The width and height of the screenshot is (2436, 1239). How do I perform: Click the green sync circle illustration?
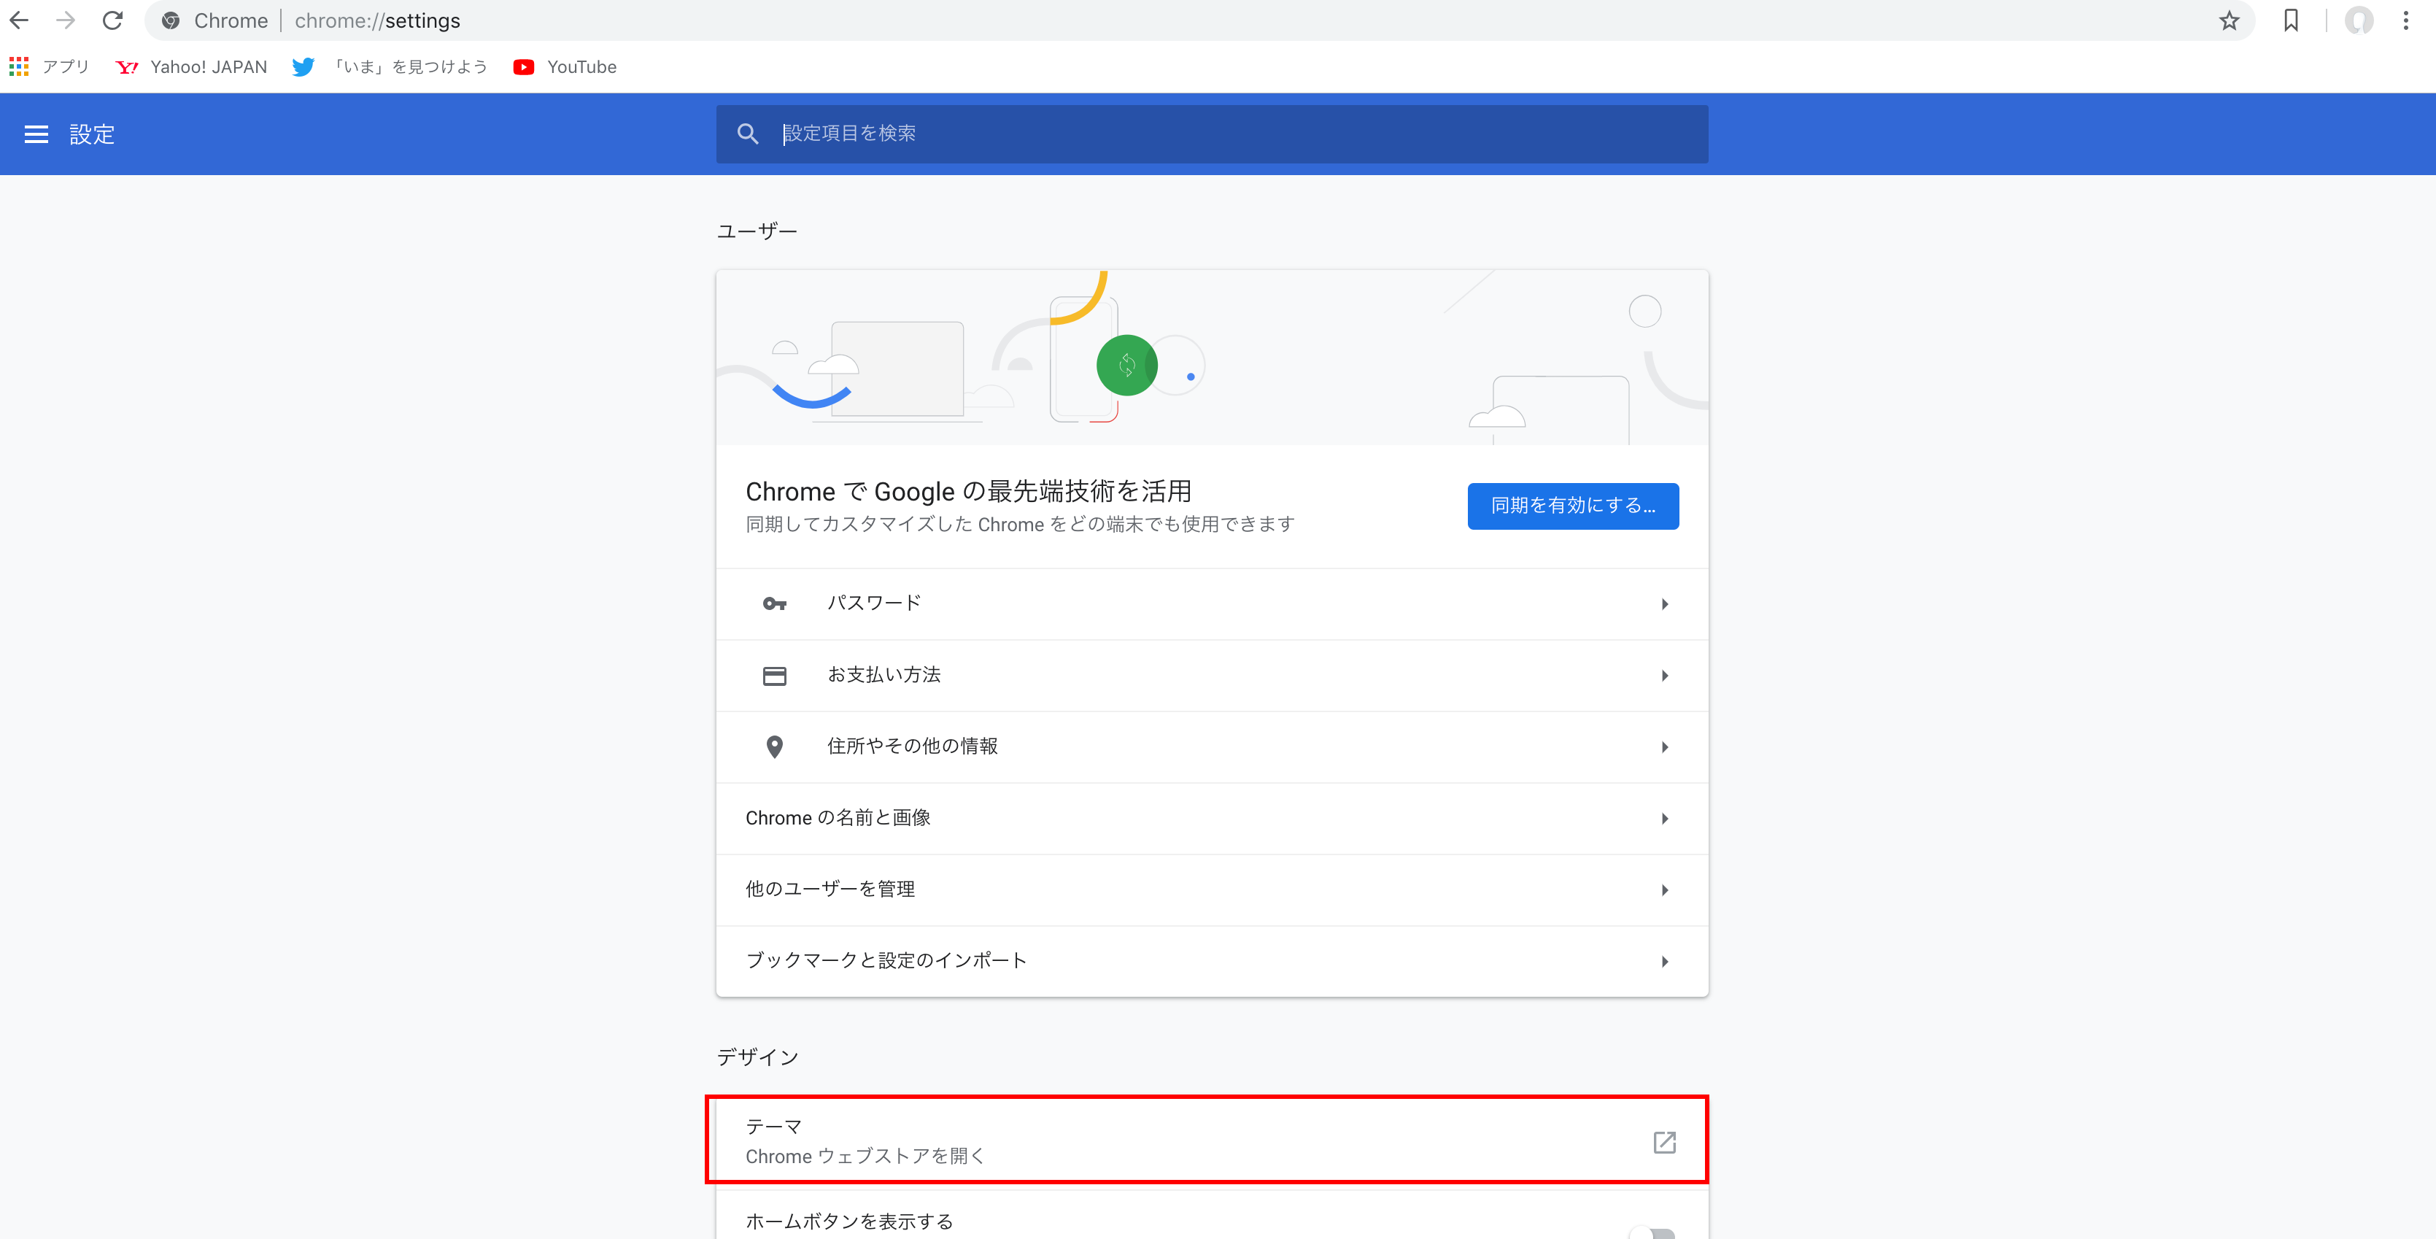click(1126, 365)
